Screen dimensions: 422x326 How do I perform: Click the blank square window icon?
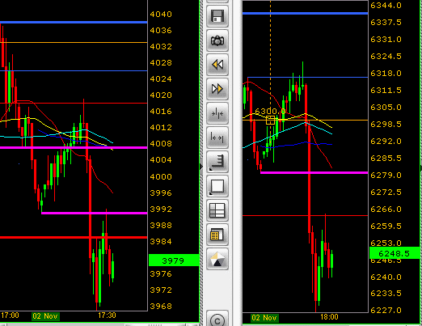pos(217,186)
